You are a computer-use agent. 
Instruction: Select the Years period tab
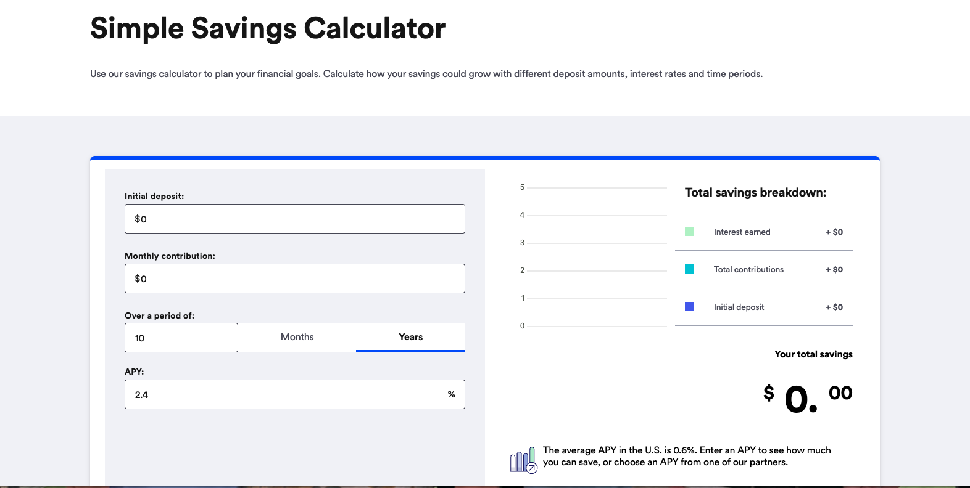coord(410,337)
